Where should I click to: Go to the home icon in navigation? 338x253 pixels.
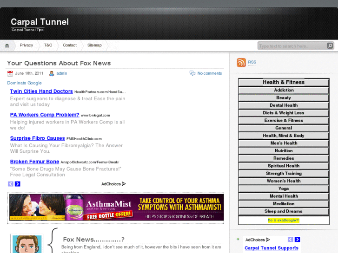pyautogui.click(x=7, y=45)
